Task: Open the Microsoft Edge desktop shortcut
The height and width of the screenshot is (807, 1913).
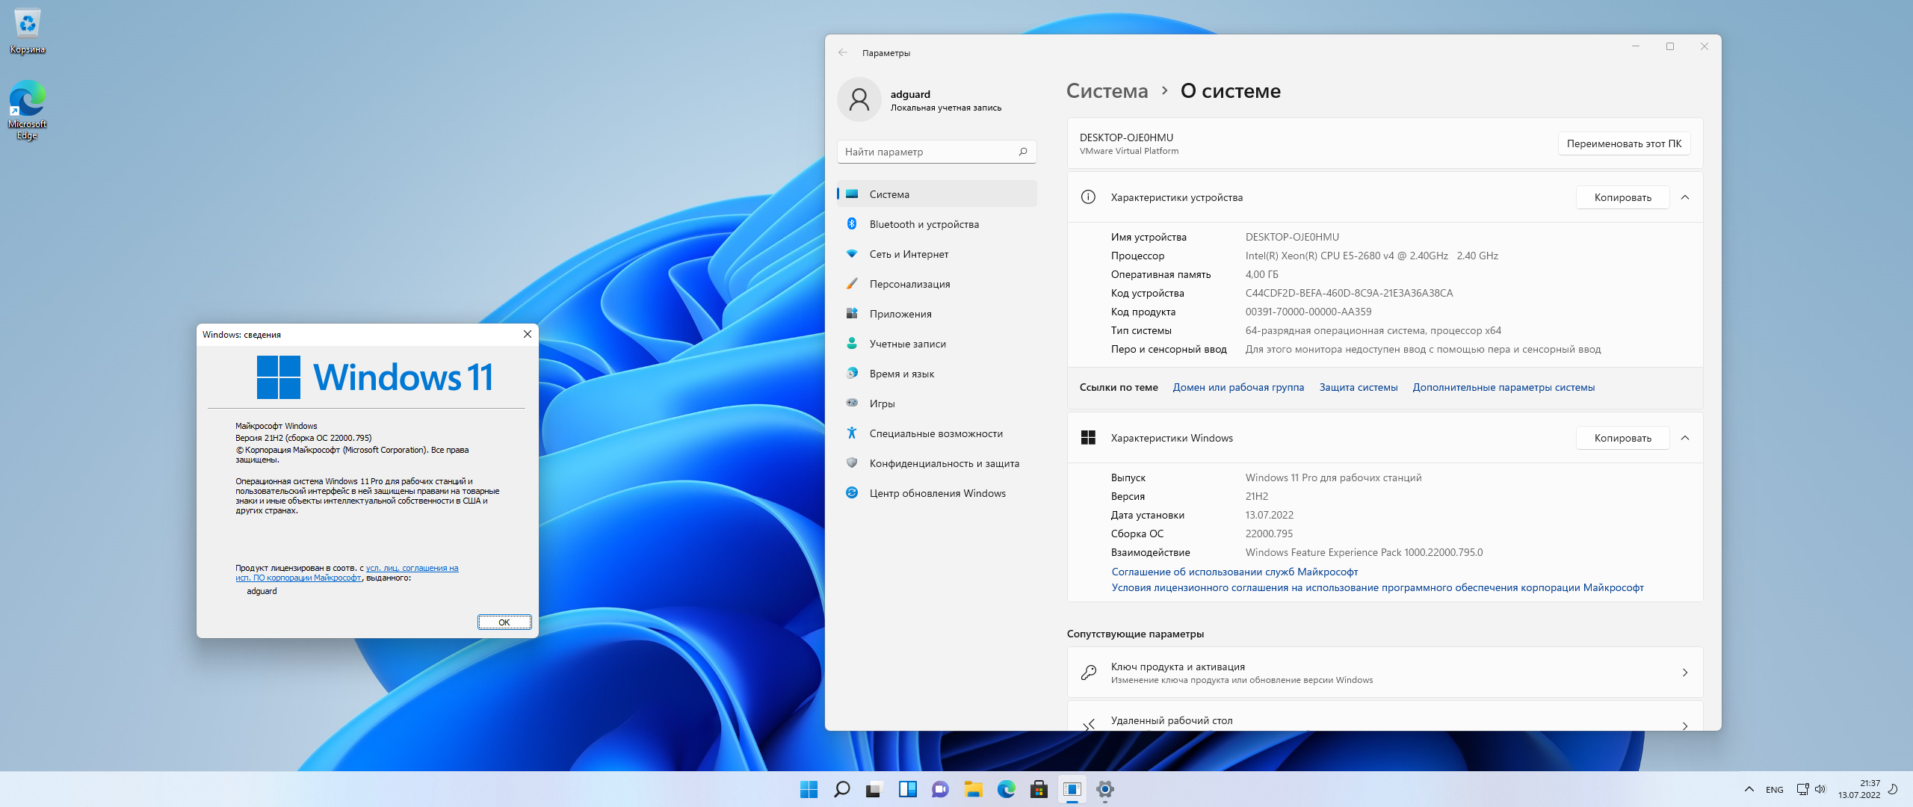Action: point(28,110)
